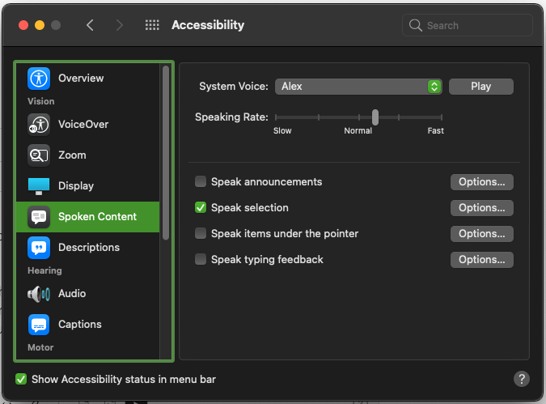546x404 pixels.
Task: Click the Speaking Rate slider handle
Action: click(375, 117)
